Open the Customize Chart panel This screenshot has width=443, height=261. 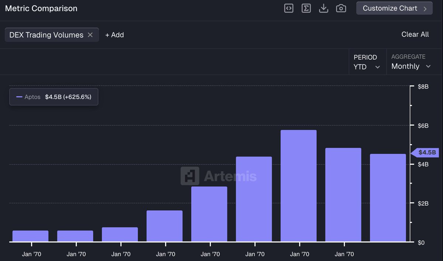pyautogui.click(x=394, y=8)
